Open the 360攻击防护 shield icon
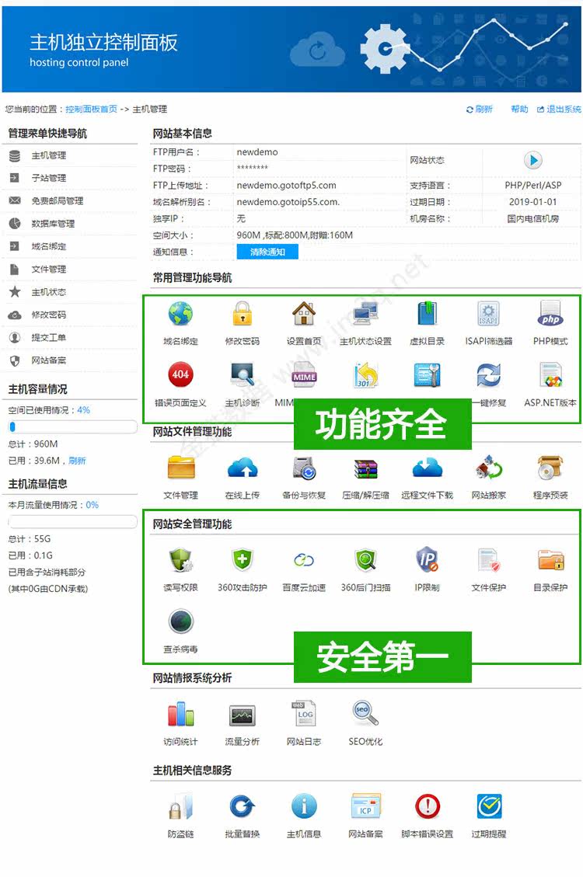This screenshot has width=583, height=877. tap(243, 559)
